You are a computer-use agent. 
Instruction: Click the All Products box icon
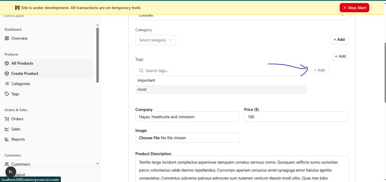[7, 63]
